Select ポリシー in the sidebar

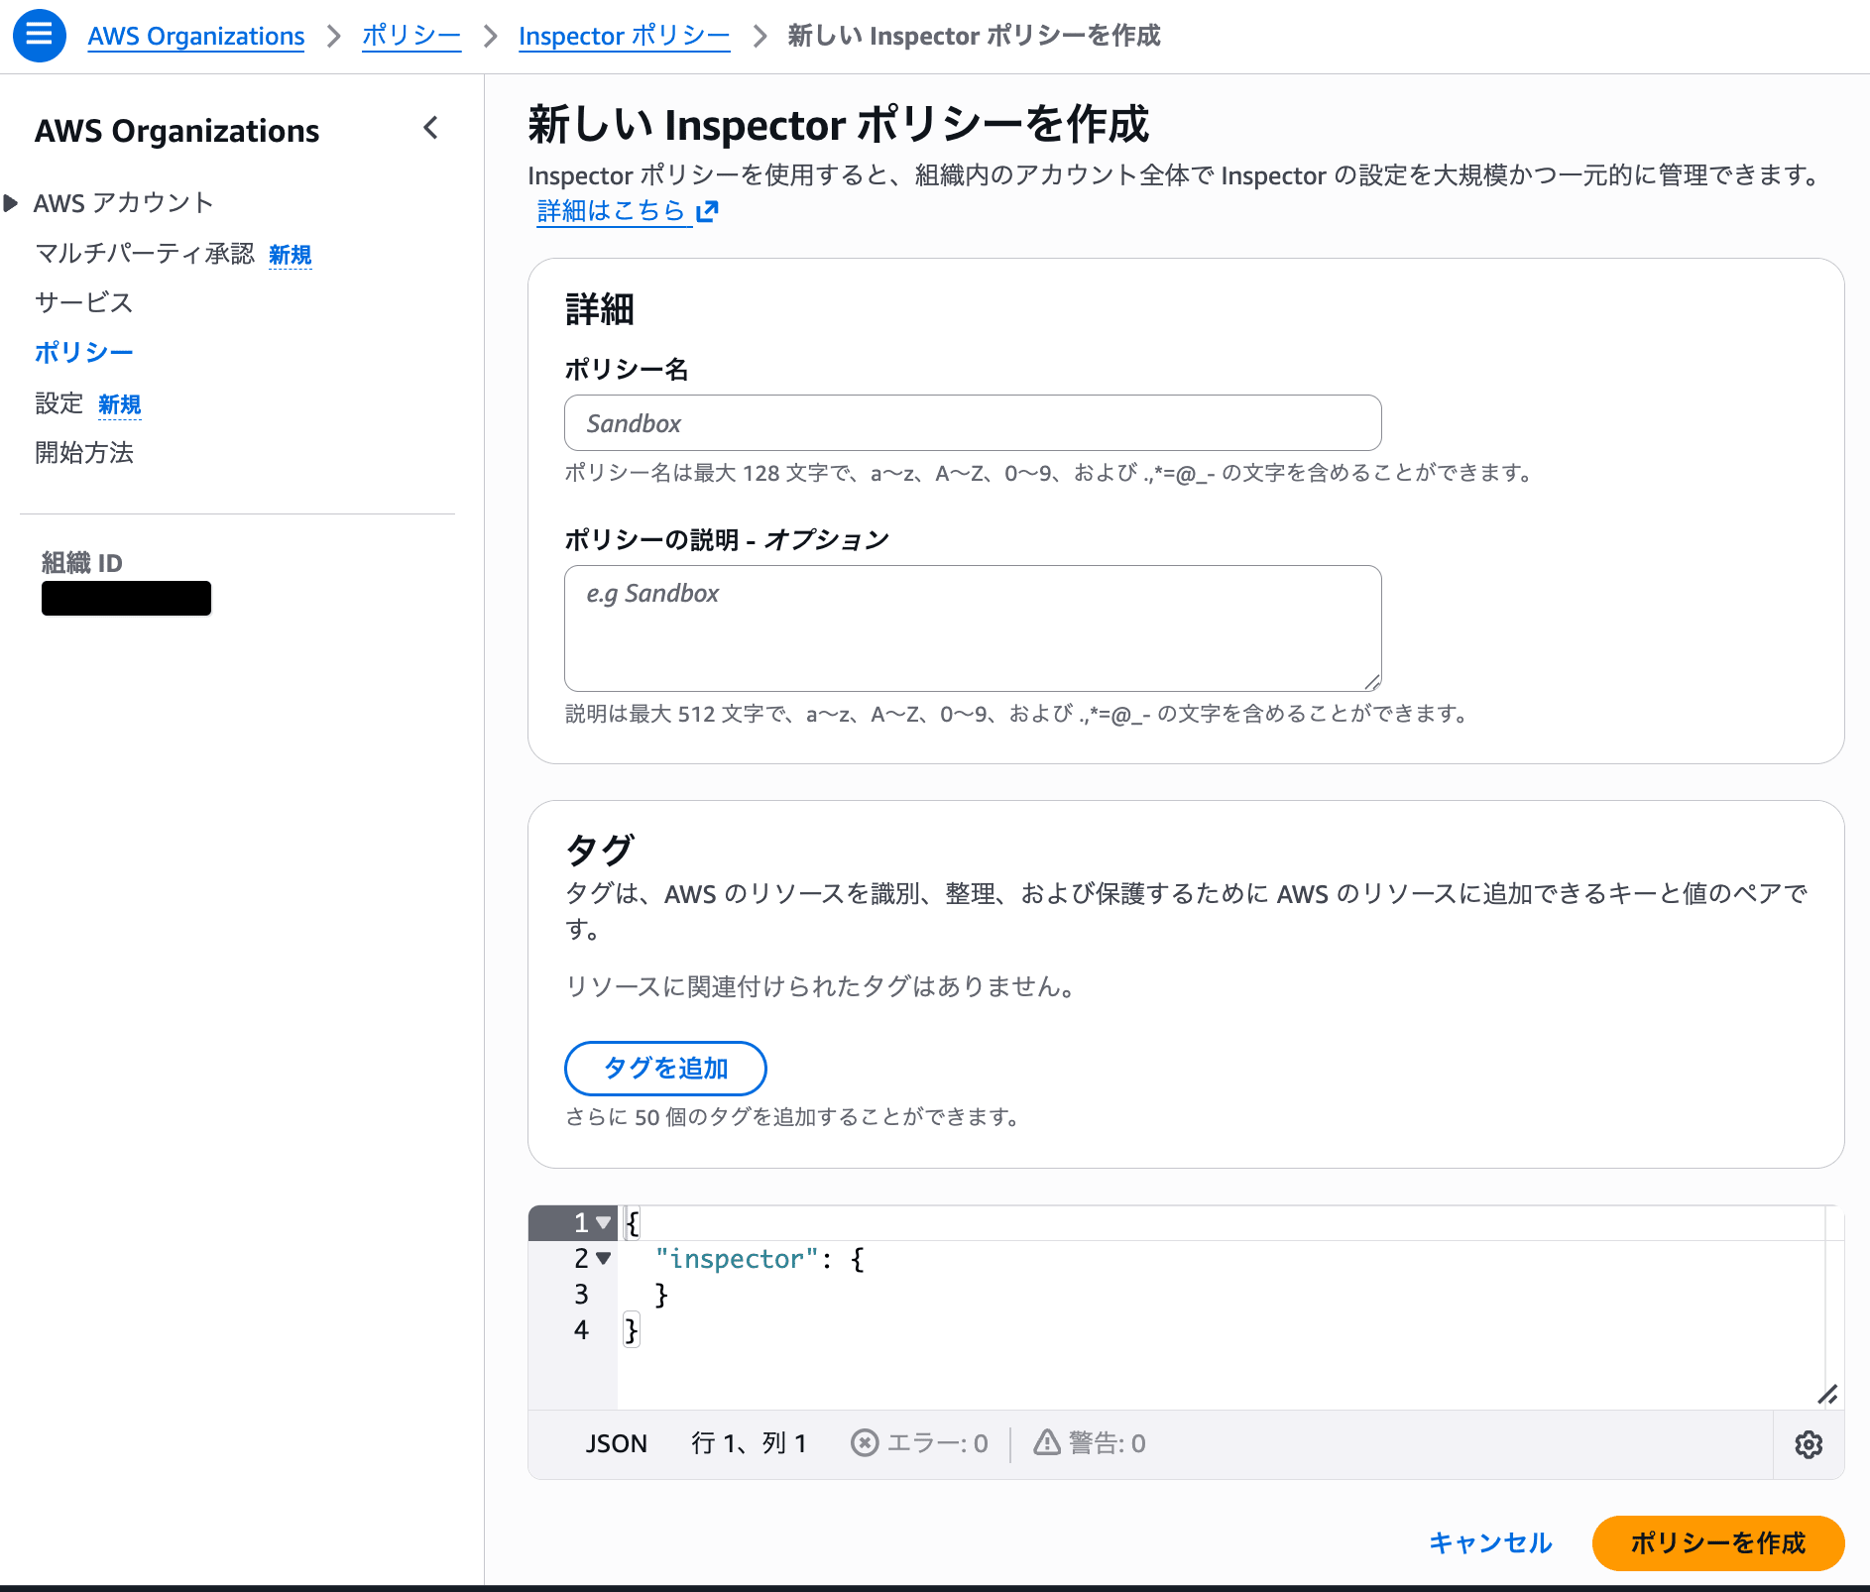pyautogui.click(x=84, y=353)
